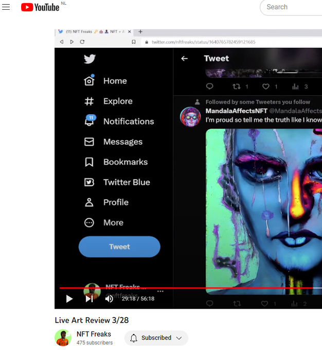Open @MandalaAffects handle link
The height and width of the screenshot is (350, 322).
point(295,111)
